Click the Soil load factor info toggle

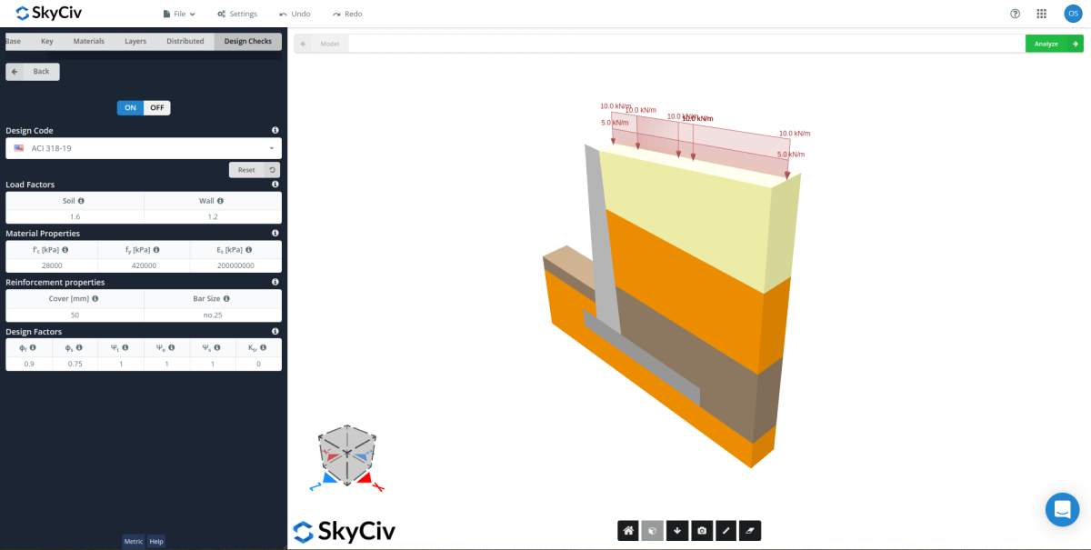81,200
